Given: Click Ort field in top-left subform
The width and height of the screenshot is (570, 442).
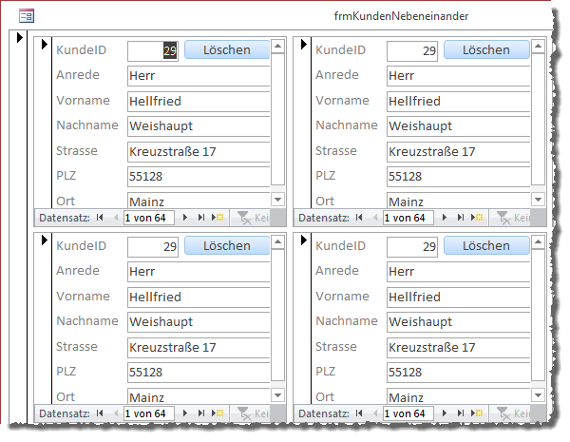Looking at the screenshot, I should click(199, 201).
